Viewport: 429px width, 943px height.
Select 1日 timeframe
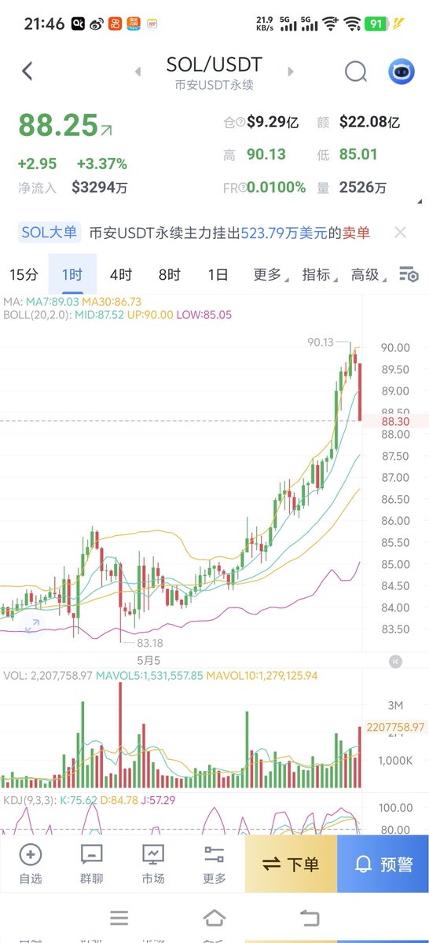click(x=218, y=274)
